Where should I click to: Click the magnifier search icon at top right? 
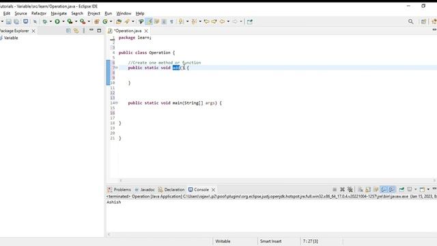pyautogui.click(x=411, y=21)
